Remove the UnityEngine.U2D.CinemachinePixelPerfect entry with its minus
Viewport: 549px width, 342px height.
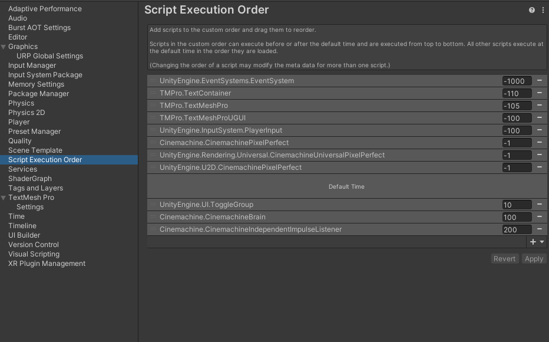tap(540, 167)
